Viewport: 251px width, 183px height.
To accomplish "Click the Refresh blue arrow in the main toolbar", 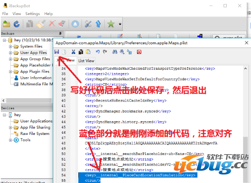I will [17, 24].
